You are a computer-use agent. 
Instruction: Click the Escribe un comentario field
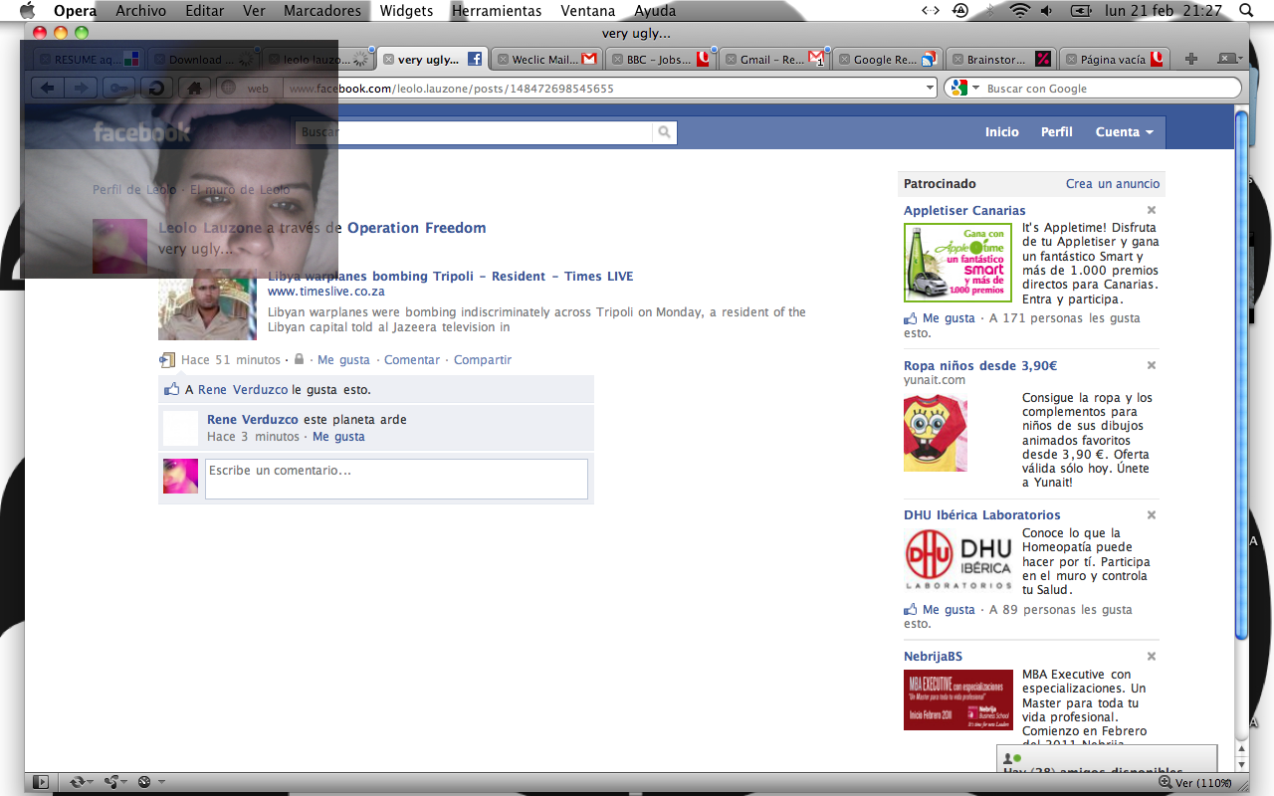[396, 479]
